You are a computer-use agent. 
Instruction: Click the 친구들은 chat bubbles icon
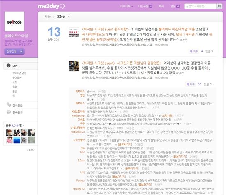pos(9,104)
